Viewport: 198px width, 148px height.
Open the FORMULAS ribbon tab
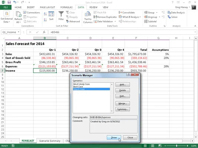[66, 7]
